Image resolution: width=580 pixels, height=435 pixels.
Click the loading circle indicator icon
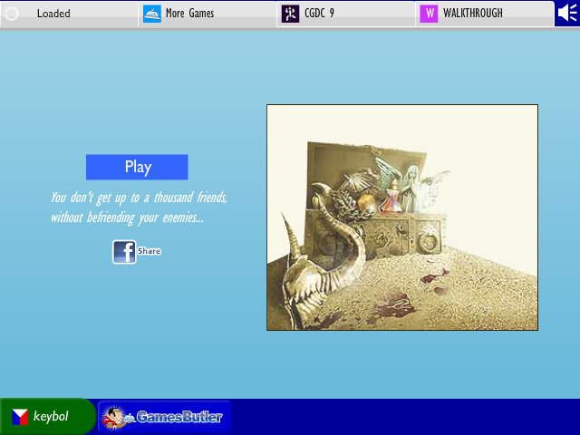pyautogui.click(x=12, y=14)
